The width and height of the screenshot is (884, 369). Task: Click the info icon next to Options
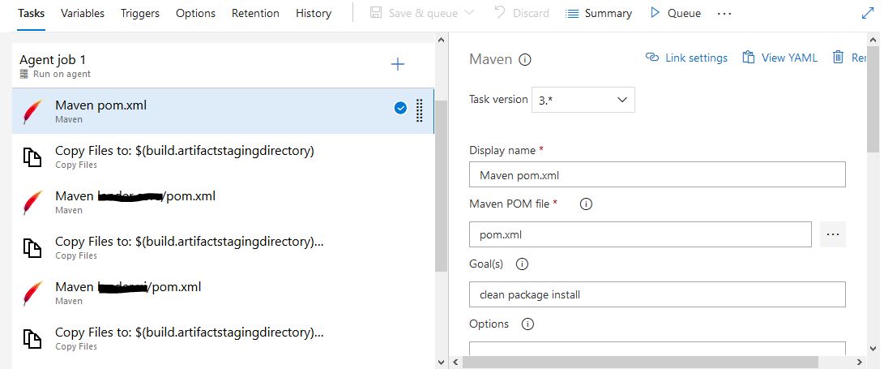click(527, 324)
